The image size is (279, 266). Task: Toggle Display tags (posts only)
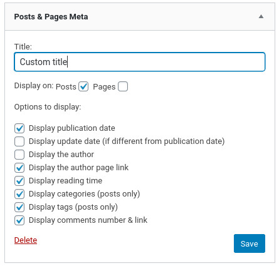(19, 207)
